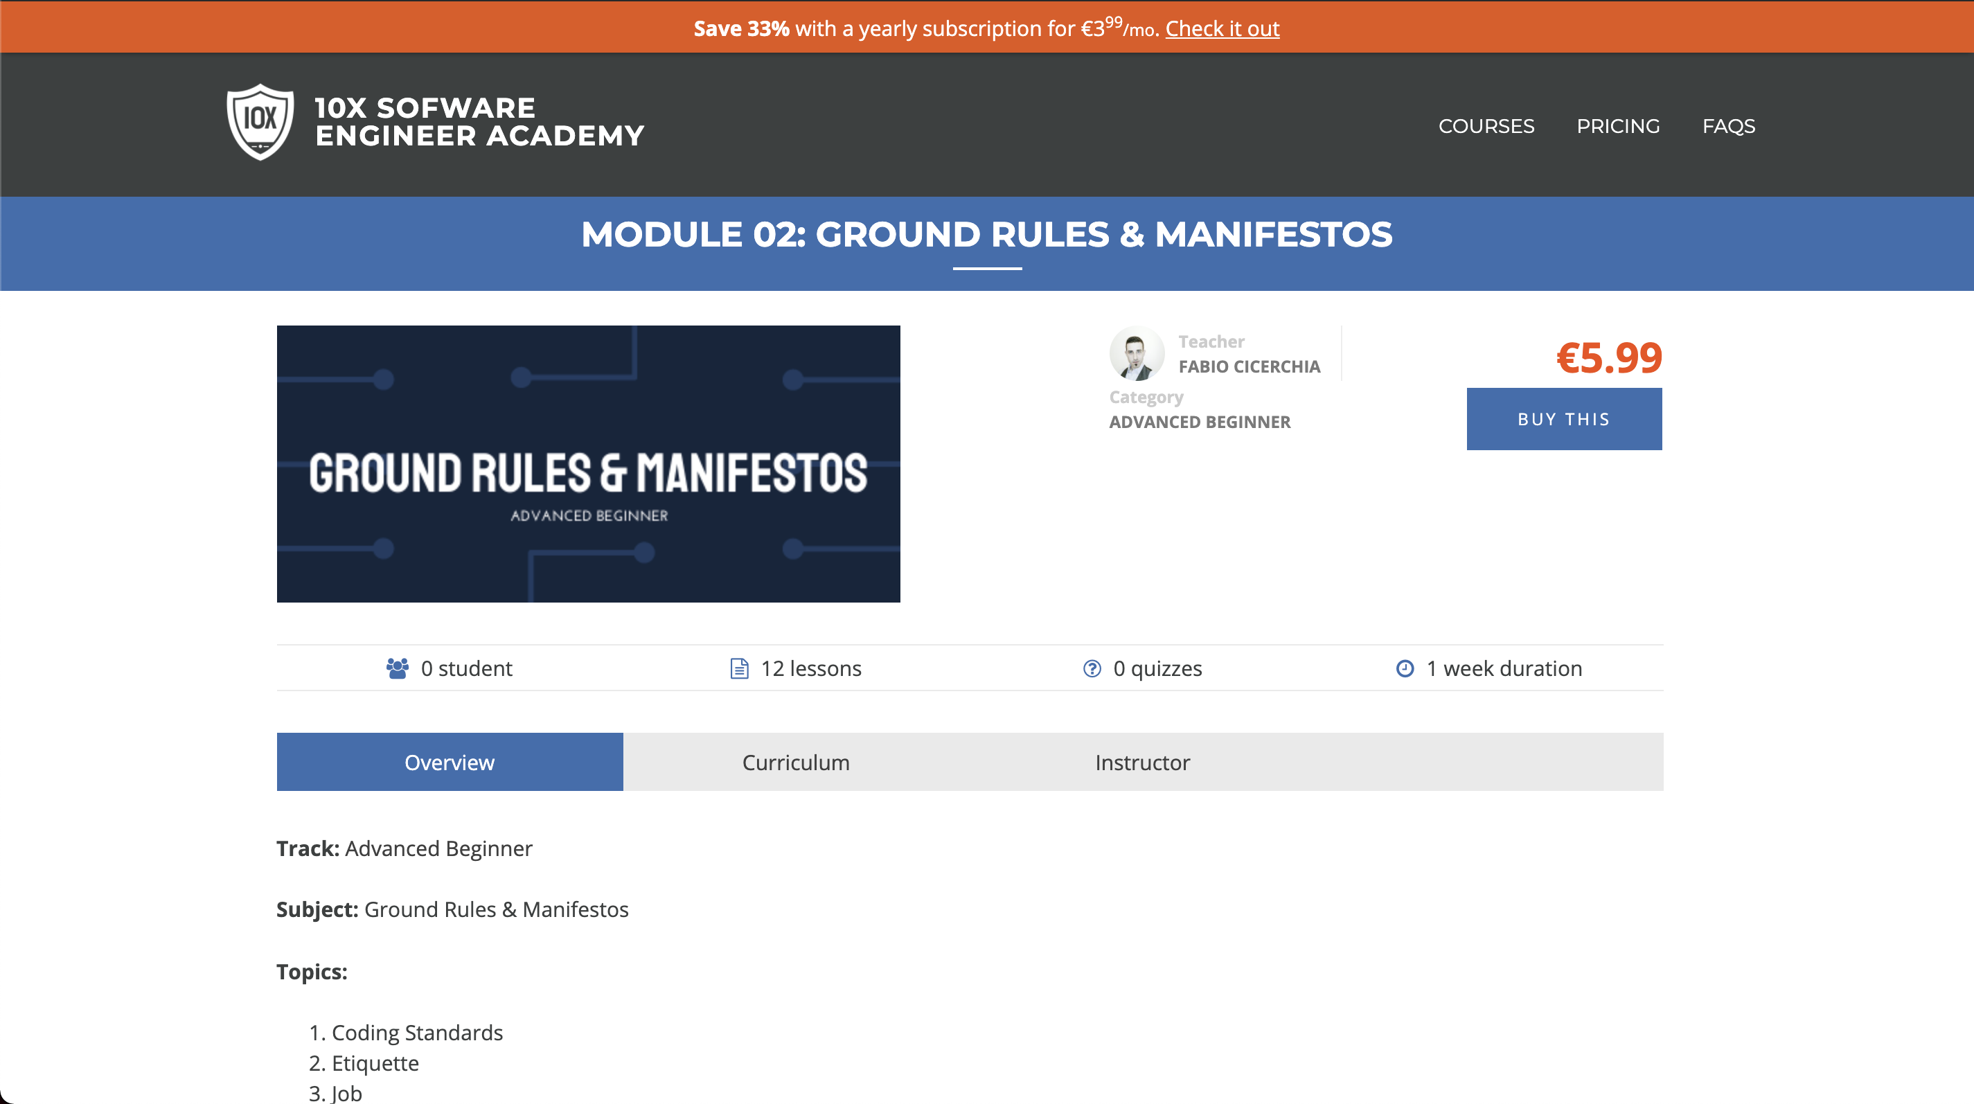
Task: Click the Advanced Beginner category link
Action: (x=1199, y=421)
